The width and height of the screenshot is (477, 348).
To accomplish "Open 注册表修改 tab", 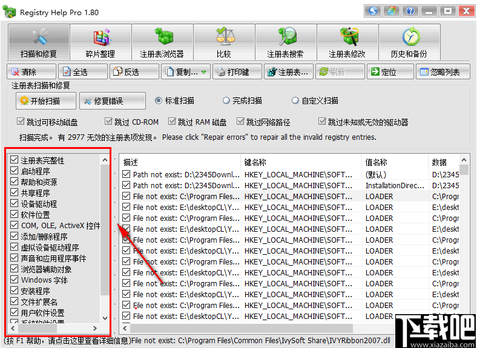I will tap(347, 42).
